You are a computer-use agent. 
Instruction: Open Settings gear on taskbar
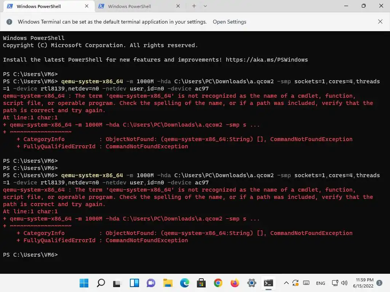[x=252, y=283]
